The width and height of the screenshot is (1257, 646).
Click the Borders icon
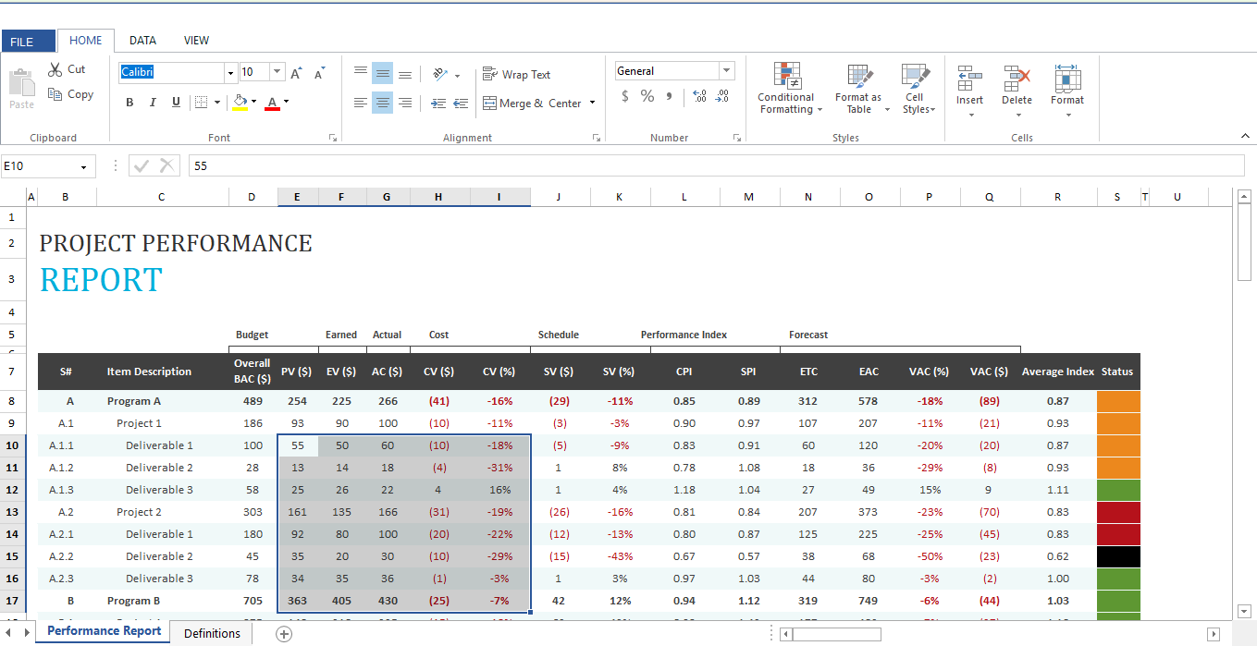click(x=202, y=103)
